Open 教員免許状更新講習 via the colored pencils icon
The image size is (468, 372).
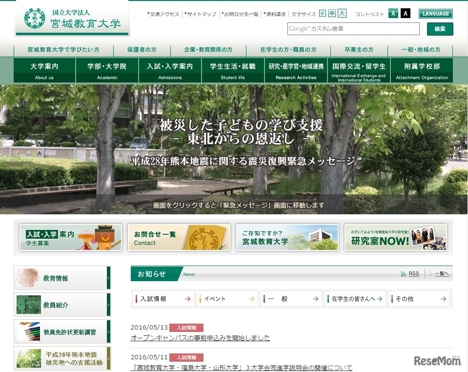pyautogui.click(x=28, y=331)
